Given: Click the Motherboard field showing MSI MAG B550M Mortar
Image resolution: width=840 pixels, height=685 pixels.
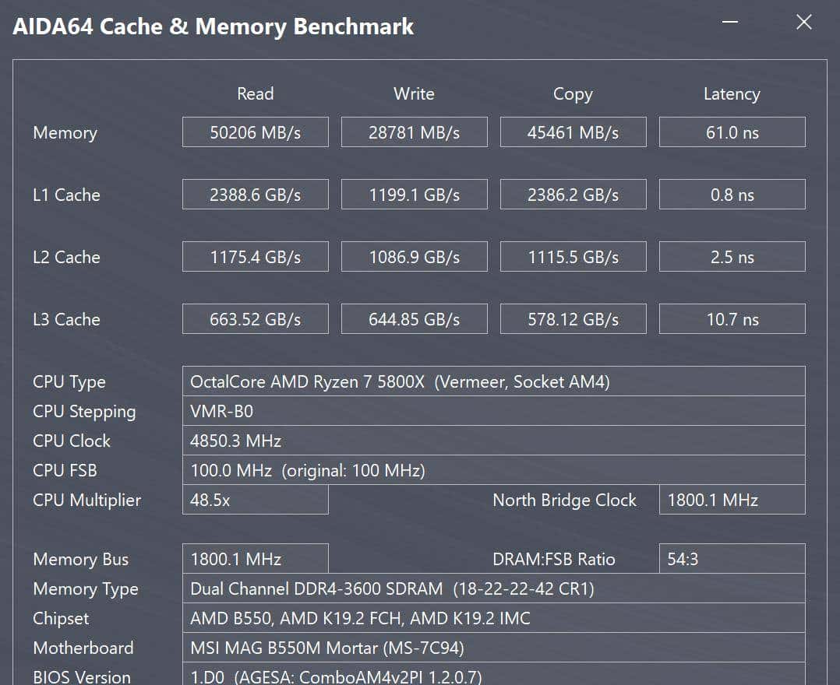Looking at the screenshot, I should click(x=493, y=648).
